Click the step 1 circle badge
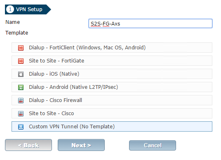The image size is (221, 160). (10, 9)
